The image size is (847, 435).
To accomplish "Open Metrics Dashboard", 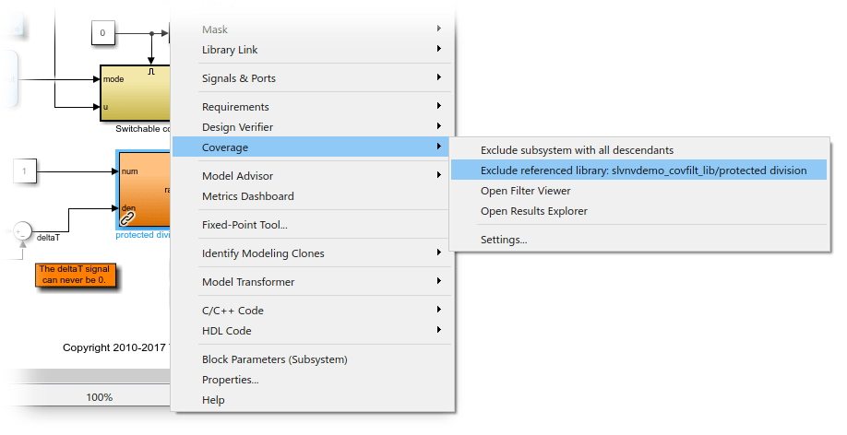I will (x=247, y=196).
